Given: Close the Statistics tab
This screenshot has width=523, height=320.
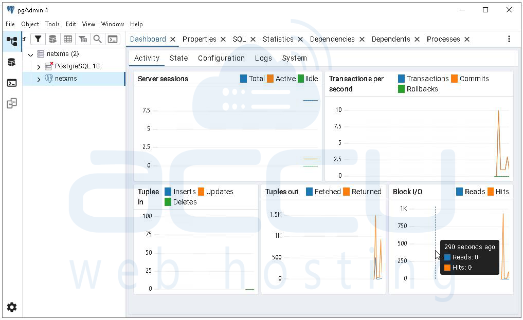Looking at the screenshot, I should click(300, 39).
